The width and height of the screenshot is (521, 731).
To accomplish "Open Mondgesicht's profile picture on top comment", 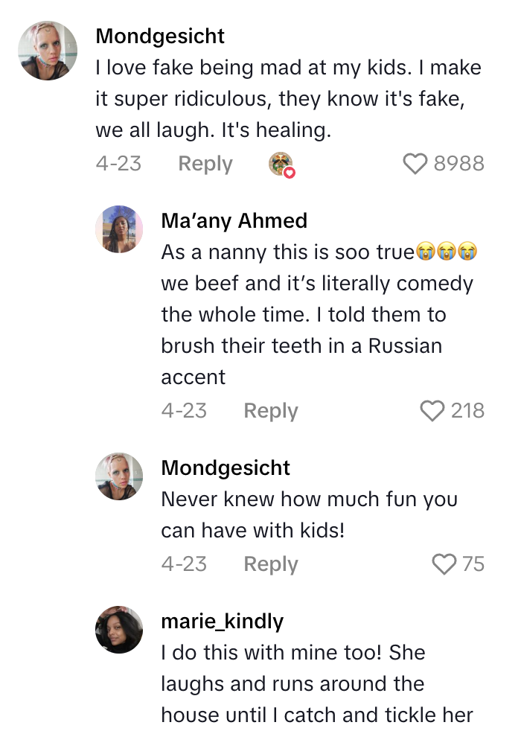I will click(48, 51).
